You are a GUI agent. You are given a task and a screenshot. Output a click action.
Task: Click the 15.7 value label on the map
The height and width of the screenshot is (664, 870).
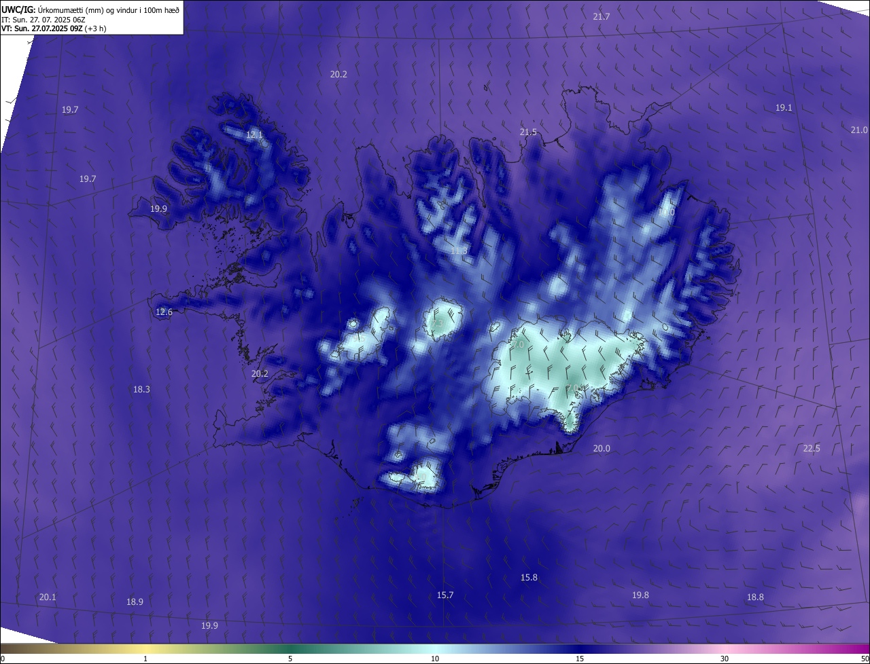(x=445, y=595)
